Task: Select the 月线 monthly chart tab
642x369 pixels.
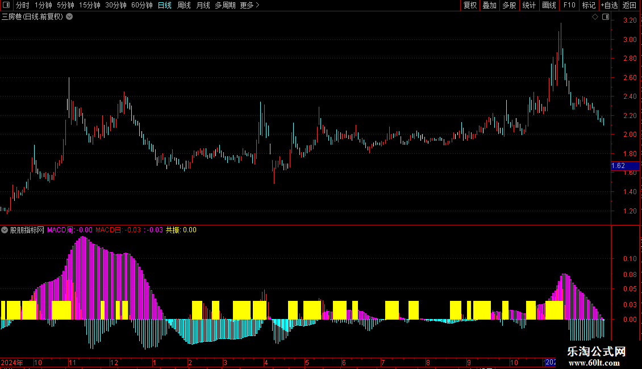Action: click(x=203, y=5)
